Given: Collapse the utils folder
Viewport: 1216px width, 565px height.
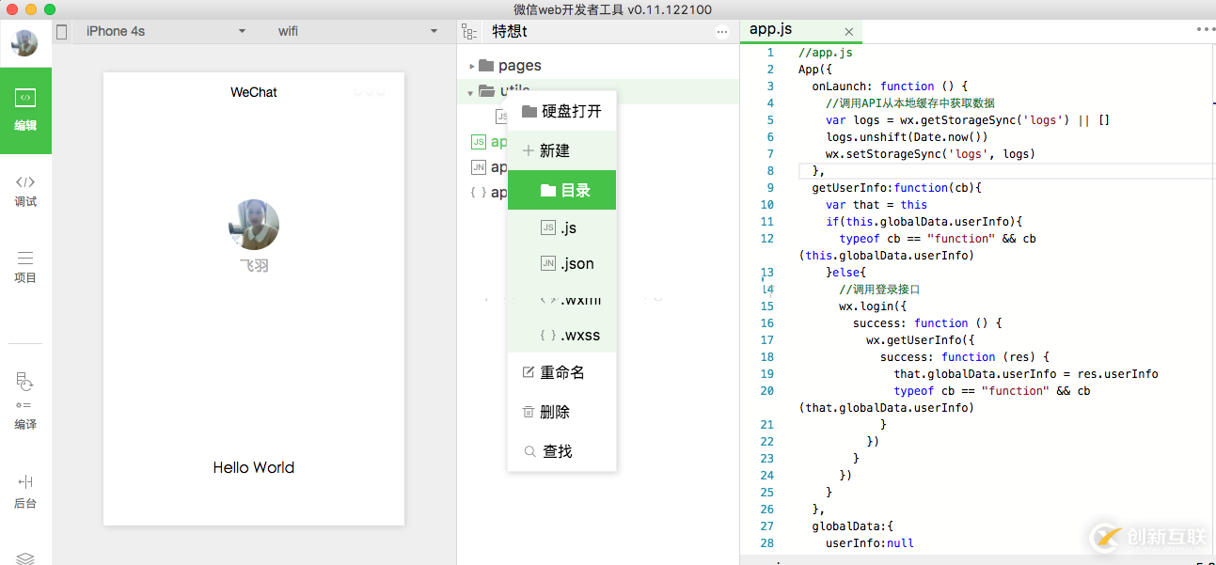Looking at the screenshot, I should tap(471, 92).
